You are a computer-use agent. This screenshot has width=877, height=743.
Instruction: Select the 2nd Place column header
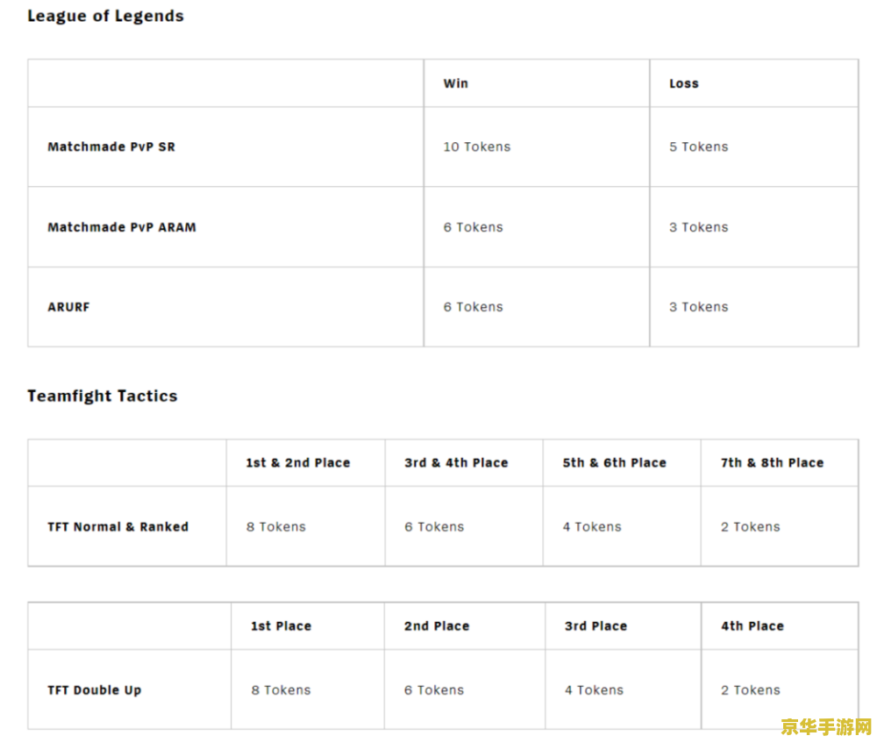(437, 626)
